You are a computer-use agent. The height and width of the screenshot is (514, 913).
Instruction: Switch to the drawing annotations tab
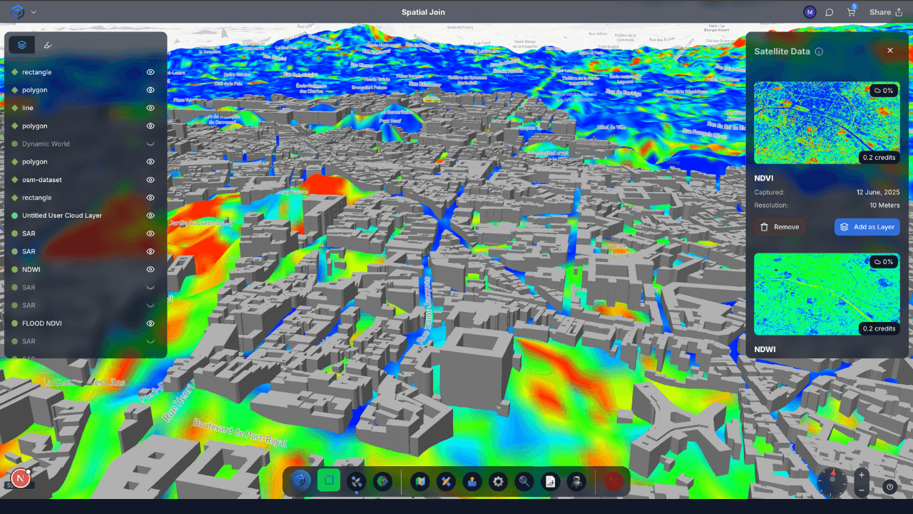click(48, 45)
